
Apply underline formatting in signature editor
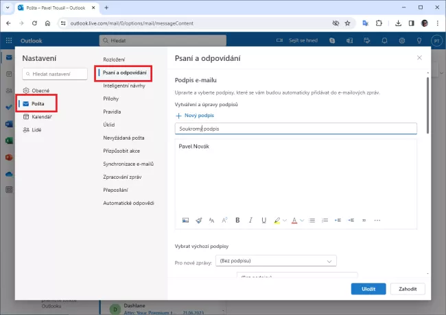coord(263,220)
